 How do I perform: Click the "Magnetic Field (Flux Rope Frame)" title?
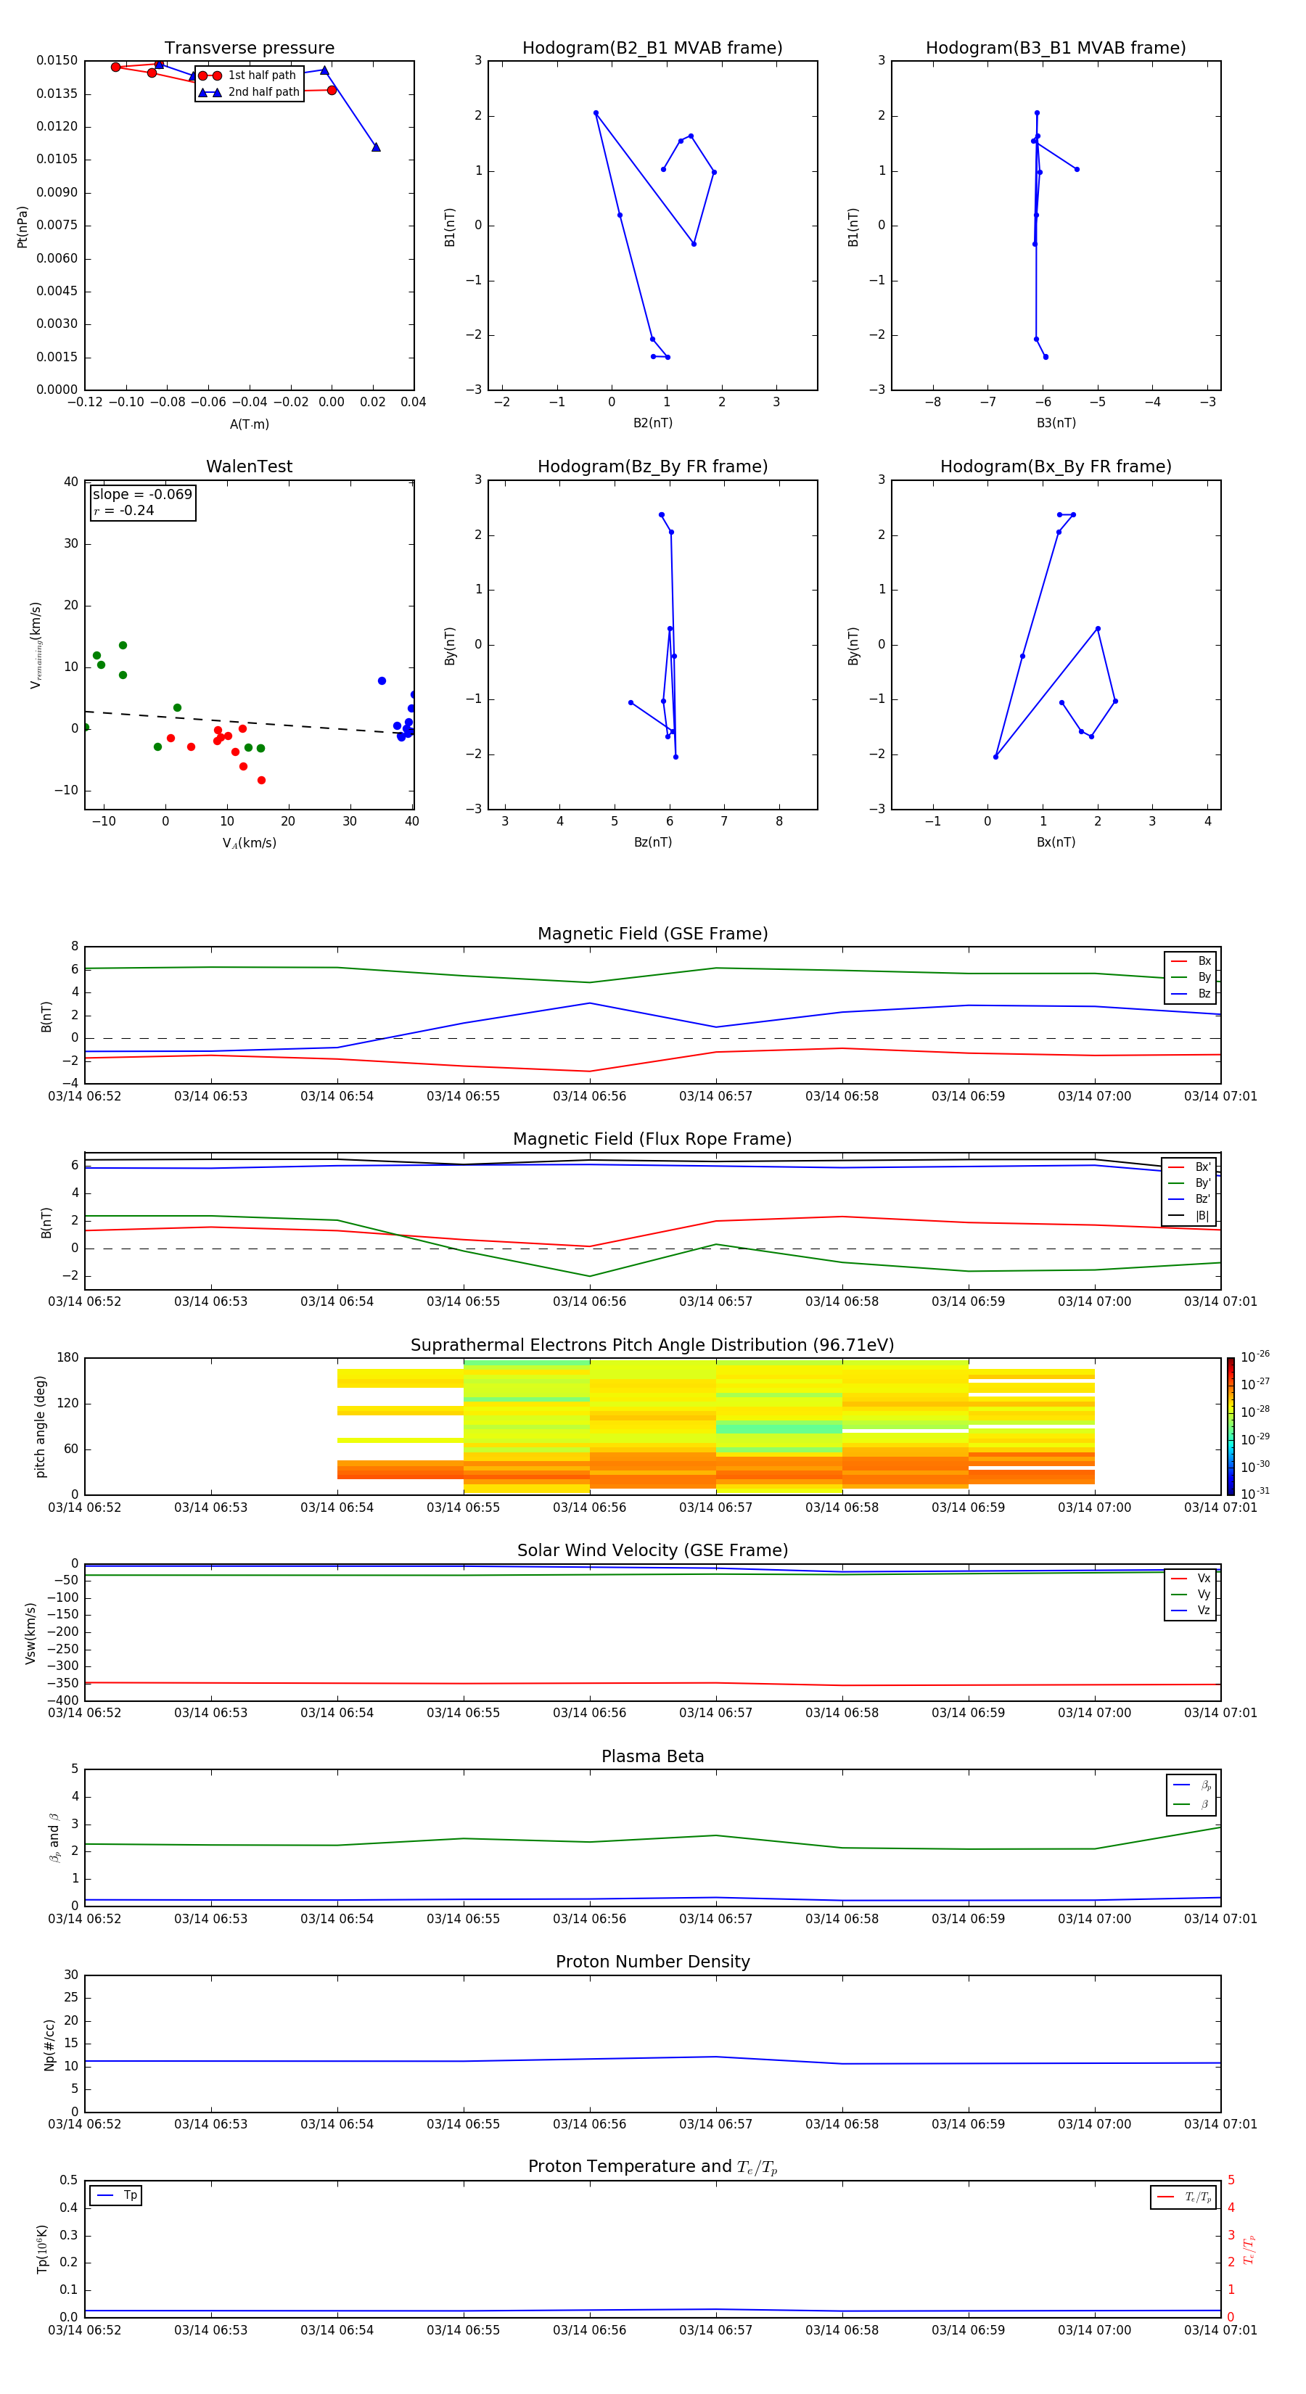point(652,1140)
